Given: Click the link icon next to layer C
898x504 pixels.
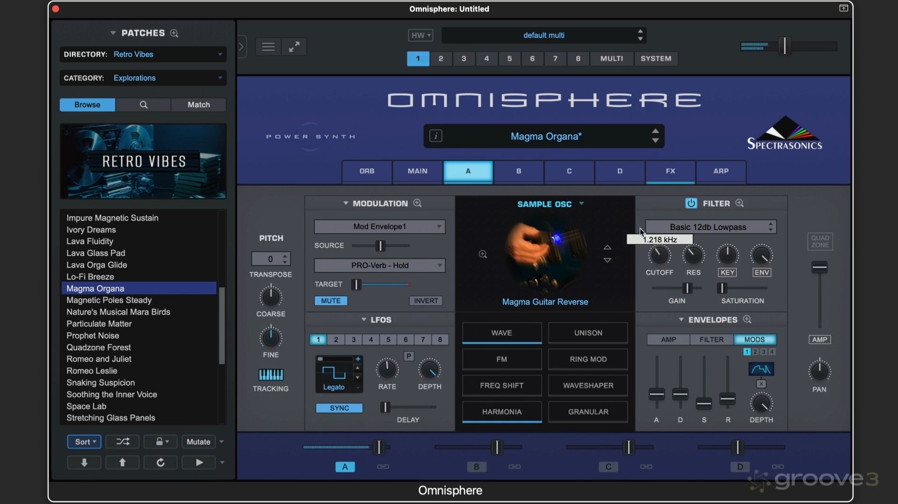Looking at the screenshot, I should 646,467.
